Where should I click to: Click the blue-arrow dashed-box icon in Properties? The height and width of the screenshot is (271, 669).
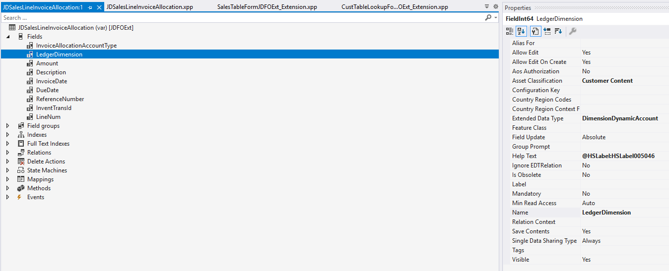[547, 31]
